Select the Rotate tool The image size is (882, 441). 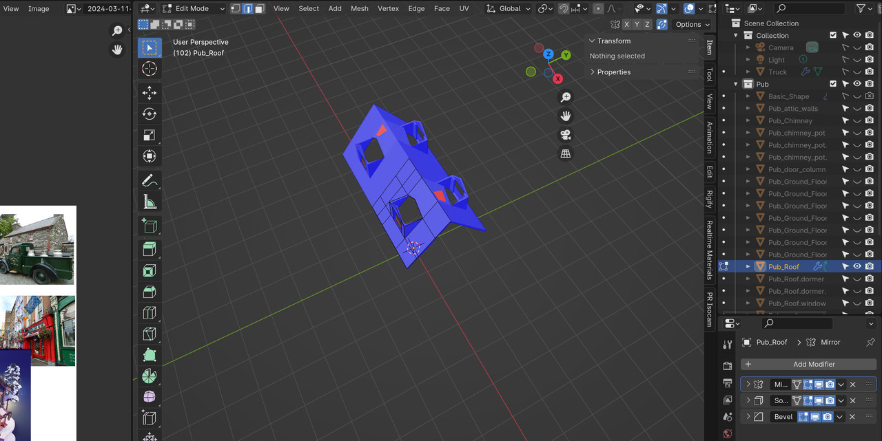150,114
